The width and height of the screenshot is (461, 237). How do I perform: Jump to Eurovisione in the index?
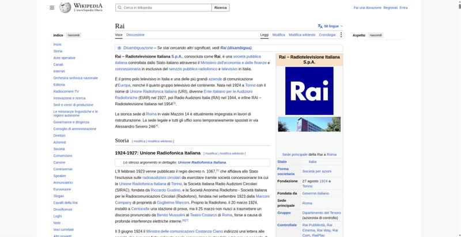tap(62, 189)
